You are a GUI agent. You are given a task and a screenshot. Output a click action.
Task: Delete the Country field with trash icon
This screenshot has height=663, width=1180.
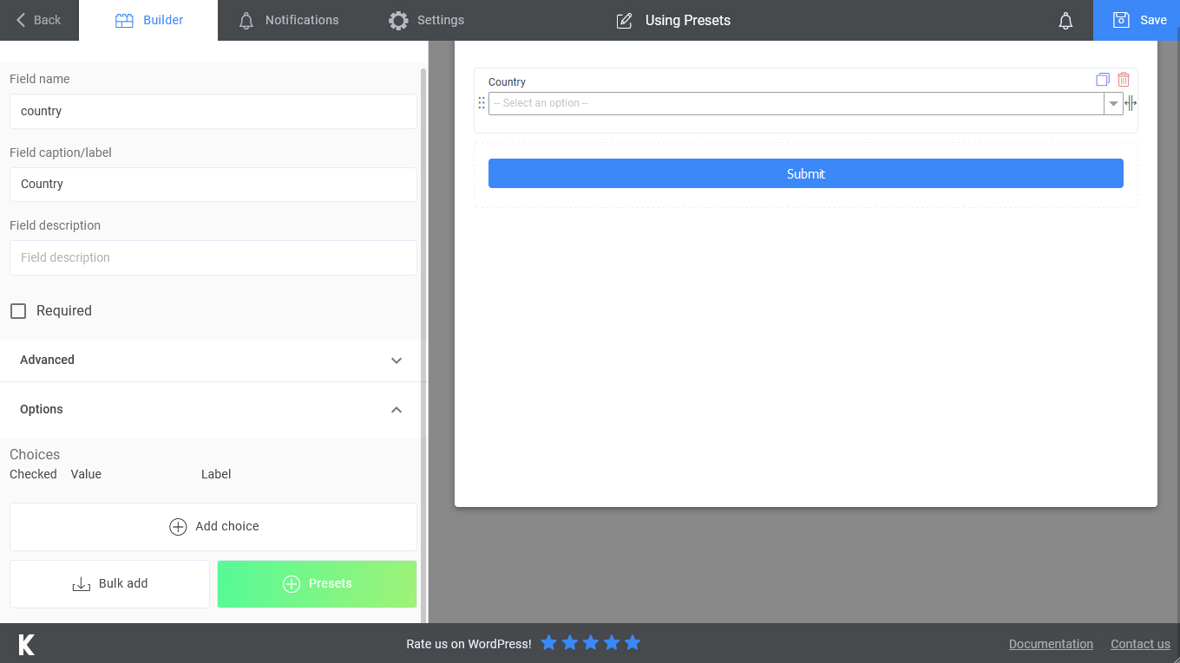(1124, 79)
